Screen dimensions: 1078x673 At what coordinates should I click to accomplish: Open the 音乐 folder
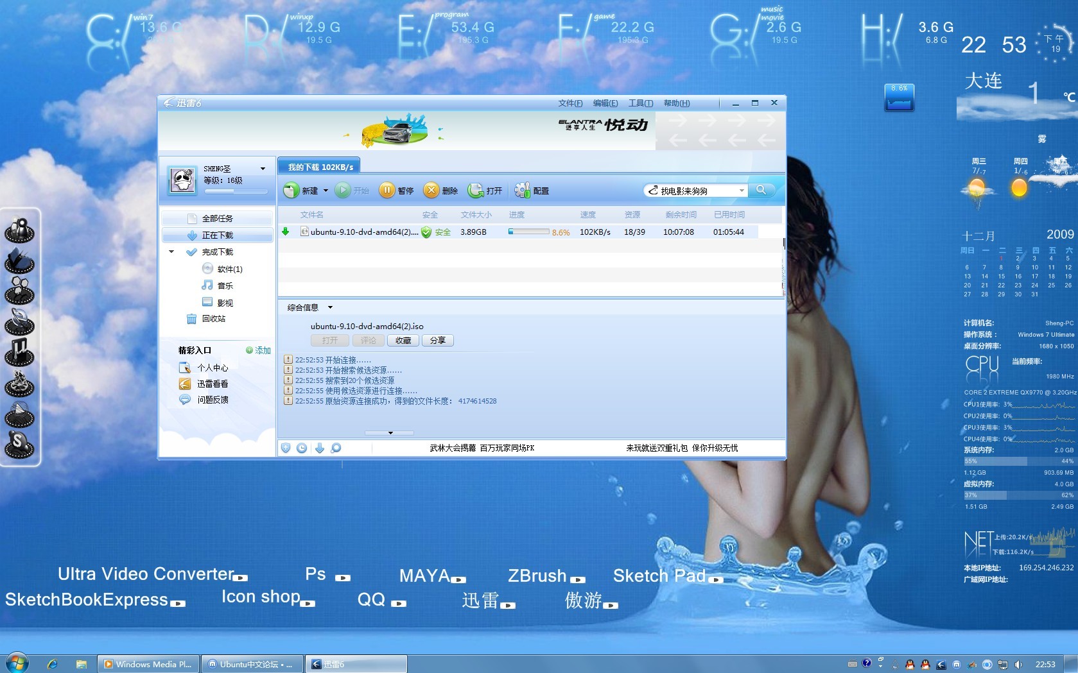(217, 285)
